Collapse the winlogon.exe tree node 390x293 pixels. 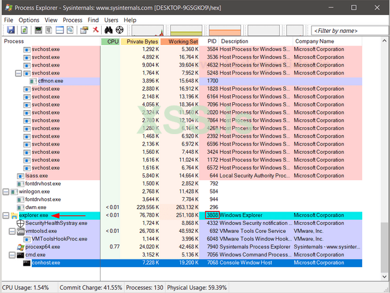coord(6,191)
